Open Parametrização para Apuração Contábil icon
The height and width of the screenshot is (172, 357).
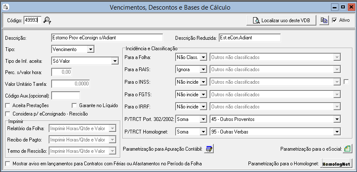(209, 149)
